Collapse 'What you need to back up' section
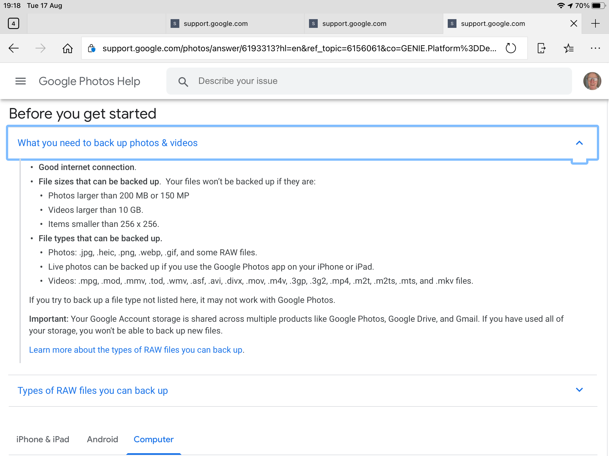 pyautogui.click(x=108, y=143)
